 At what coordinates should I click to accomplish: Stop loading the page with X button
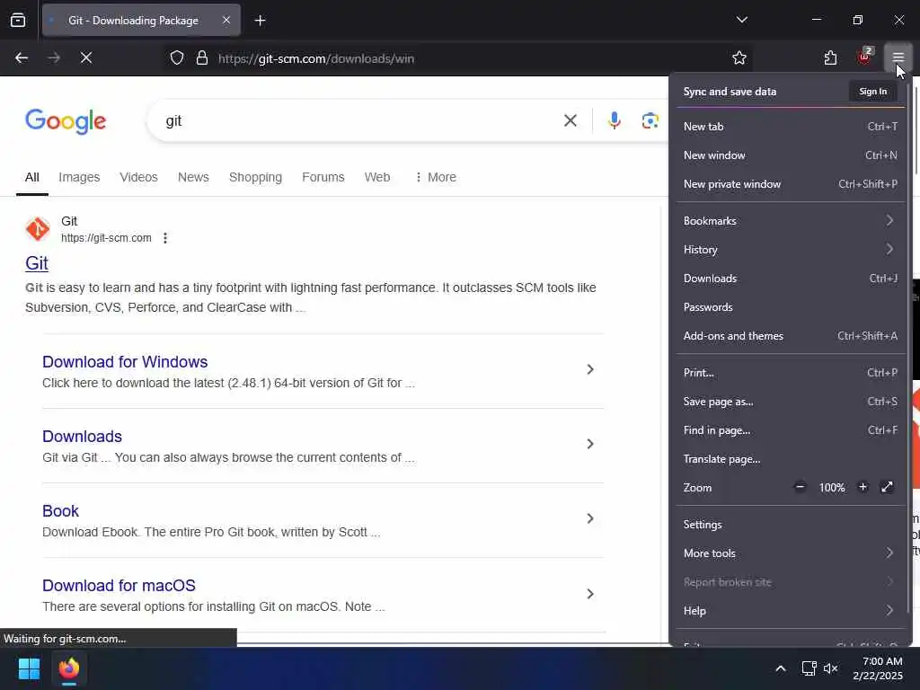click(86, 57)
